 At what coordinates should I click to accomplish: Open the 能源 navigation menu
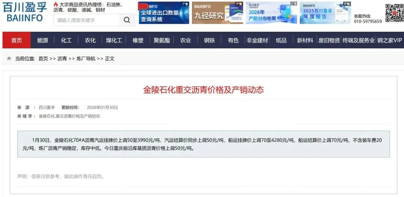click(x=43, y=40)
